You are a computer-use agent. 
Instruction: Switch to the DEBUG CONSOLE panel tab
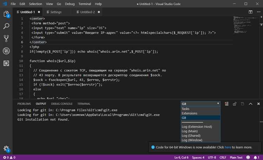tap(62, 104)
